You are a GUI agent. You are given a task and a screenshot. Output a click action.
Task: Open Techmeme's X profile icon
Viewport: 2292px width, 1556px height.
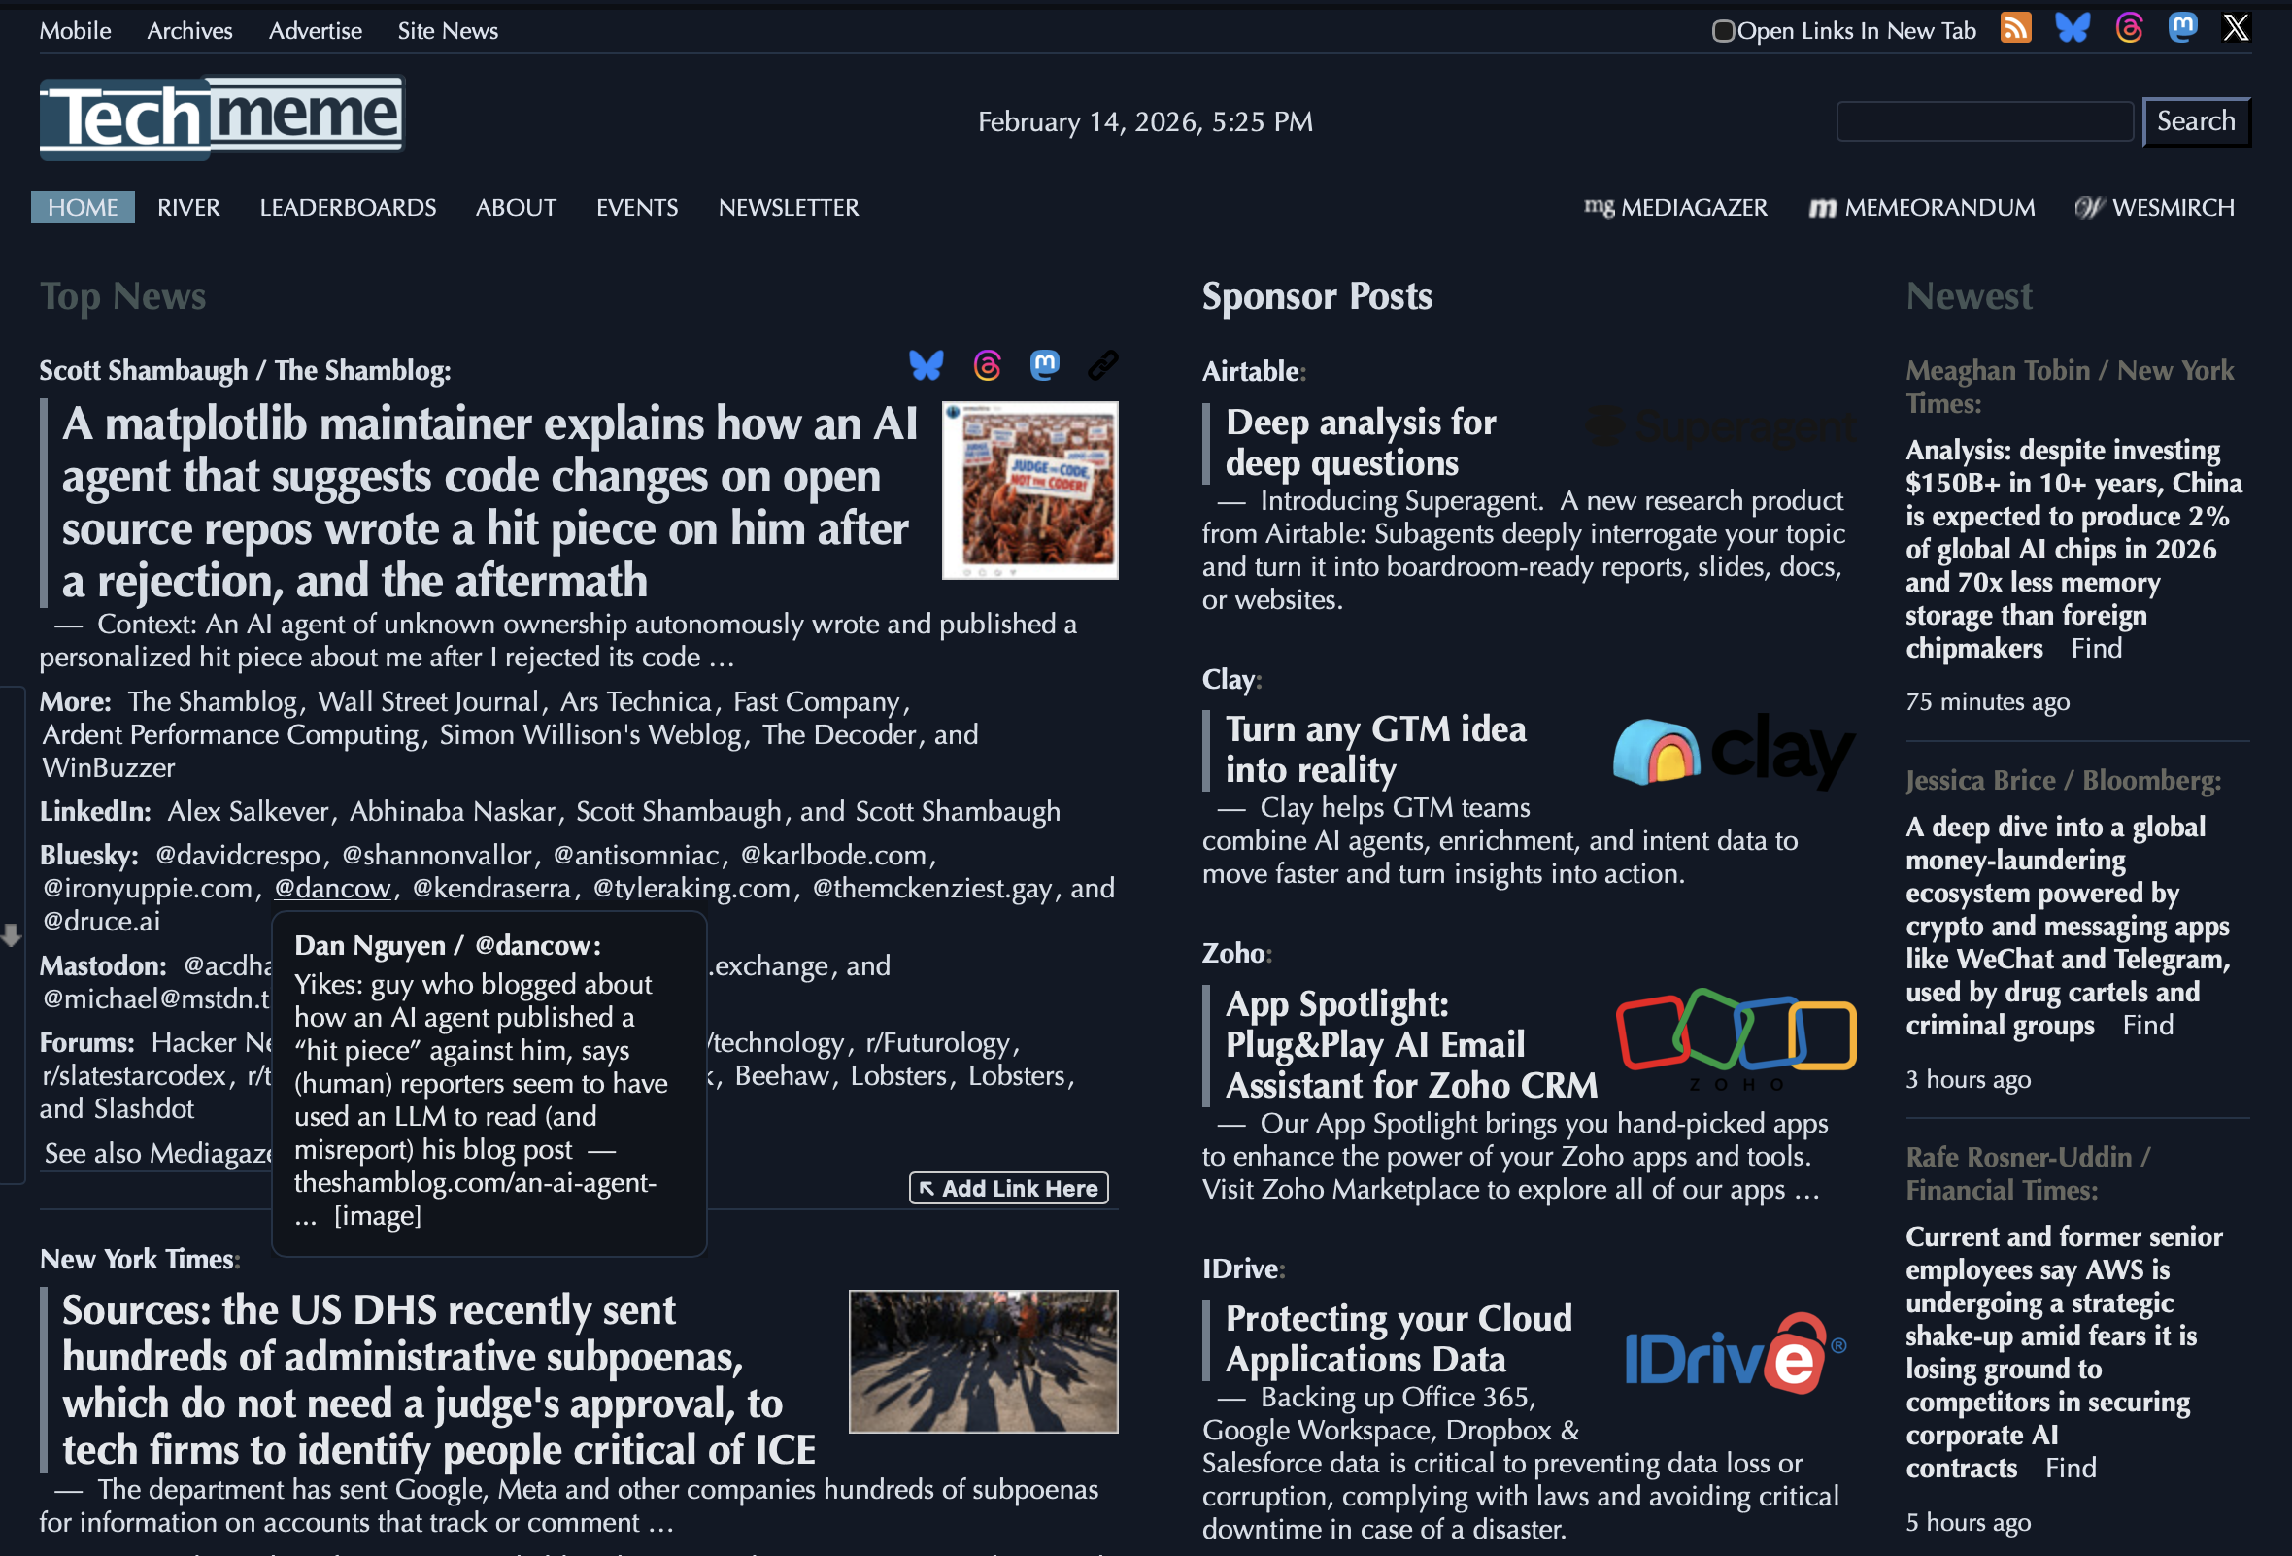[2236, 26]
